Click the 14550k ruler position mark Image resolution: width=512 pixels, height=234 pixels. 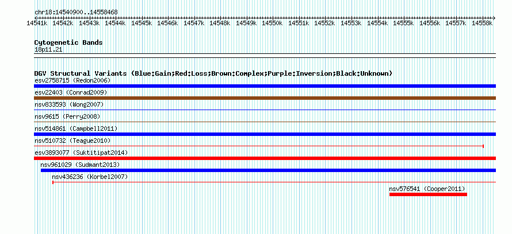point(272,23)
